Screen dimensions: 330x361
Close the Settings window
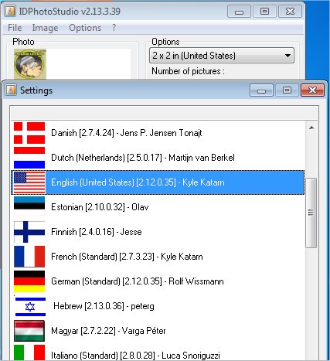(312, 90)
